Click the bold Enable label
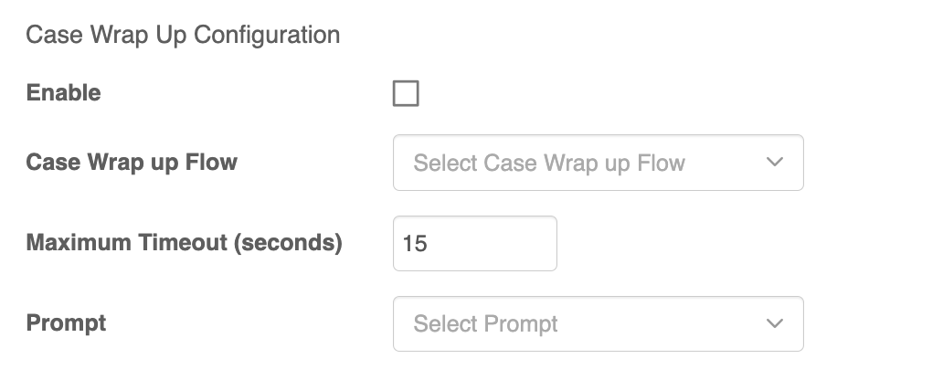 tap(64, 93)
